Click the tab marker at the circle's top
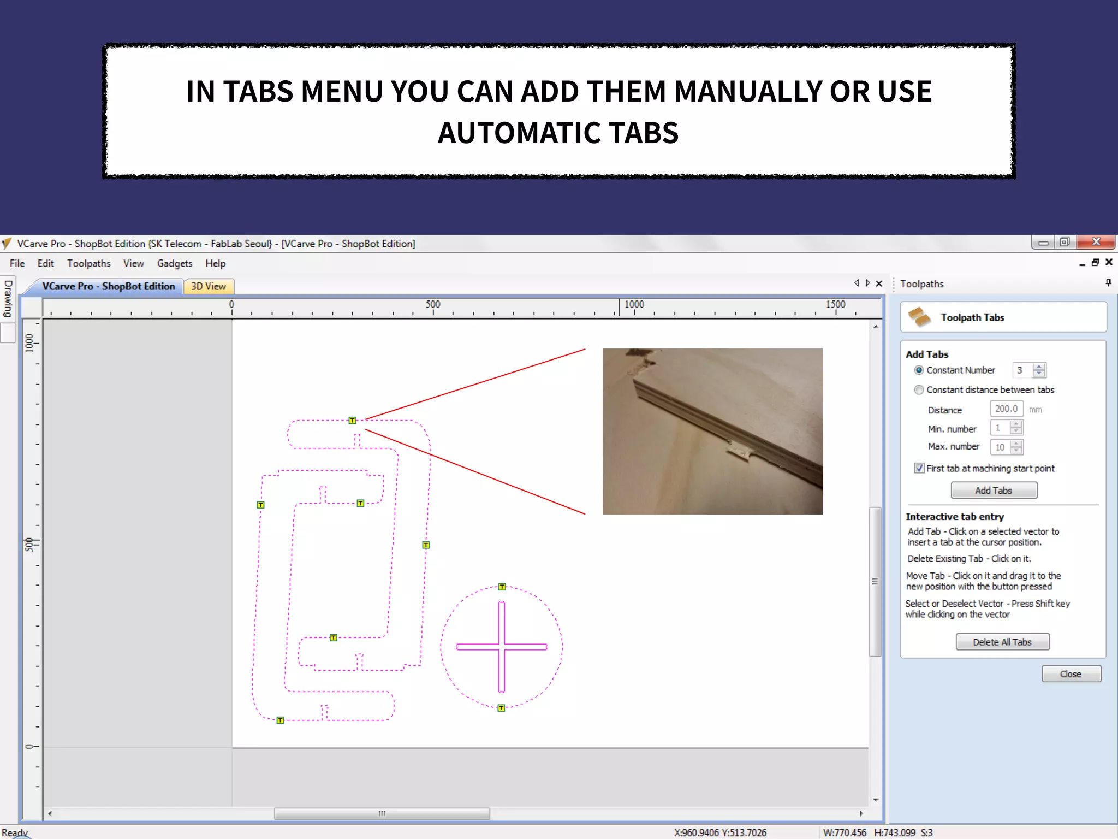Image resolution: width=1118 pixels, height=839 pixels. (502, 587)
